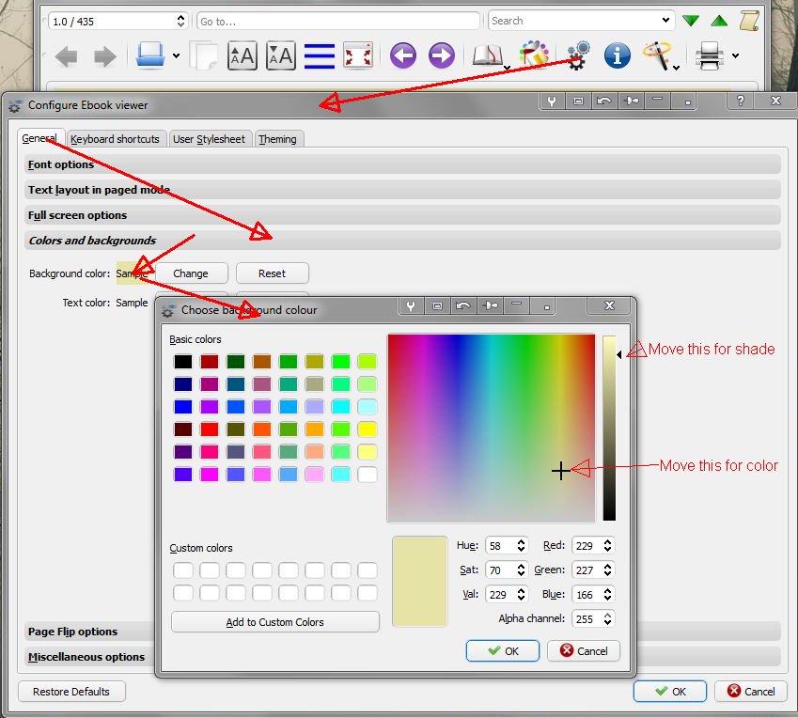Collapse Colors and backgrounds section
Image resolution: width=798 pixels, height=718 pixels.
tap(402, 241)
